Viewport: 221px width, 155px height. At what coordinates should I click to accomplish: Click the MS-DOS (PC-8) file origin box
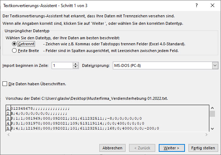tap(163, 65)
